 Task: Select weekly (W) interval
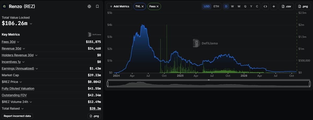coord(232,6)
